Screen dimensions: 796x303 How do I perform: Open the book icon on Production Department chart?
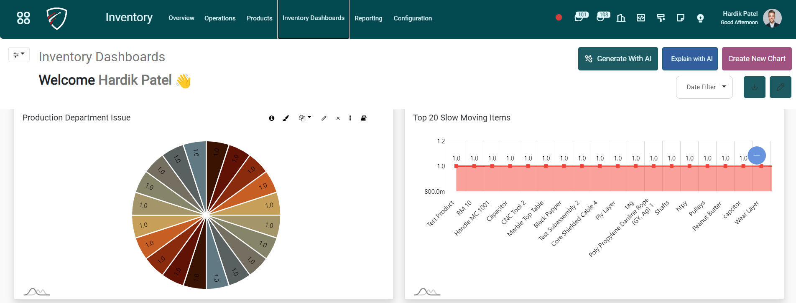point(364,118)
